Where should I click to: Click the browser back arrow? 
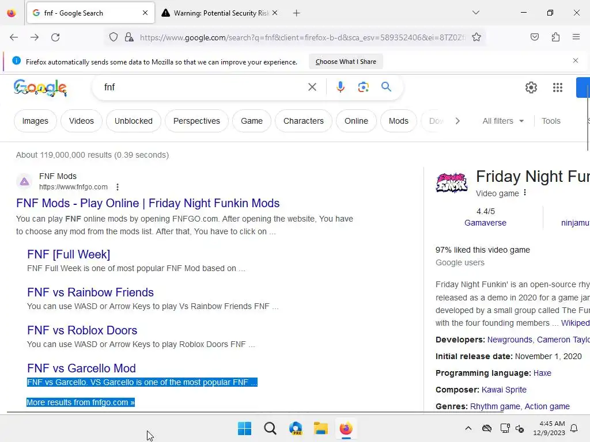tap(14, 37)
